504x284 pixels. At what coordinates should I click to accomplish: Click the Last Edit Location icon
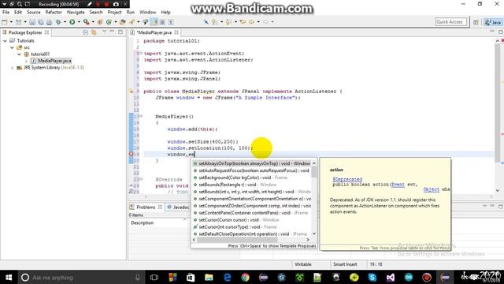(x=243, y=22)
